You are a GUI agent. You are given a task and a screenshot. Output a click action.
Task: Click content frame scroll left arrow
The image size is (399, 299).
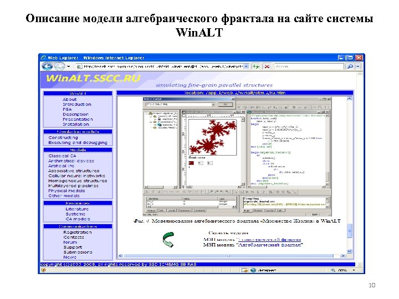tap(120, 256)
